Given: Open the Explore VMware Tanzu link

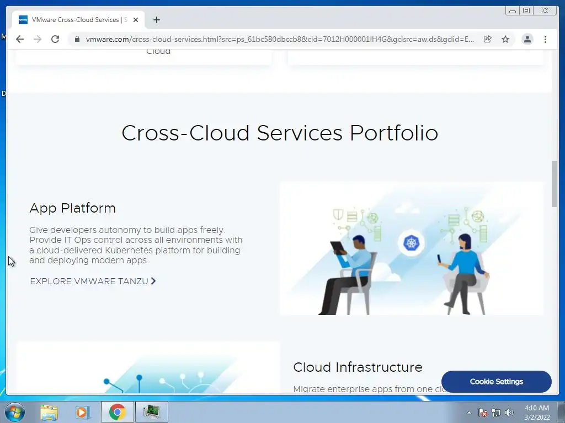Looking at the screenshot, I should pyautogui.click(x=93, y=281).
